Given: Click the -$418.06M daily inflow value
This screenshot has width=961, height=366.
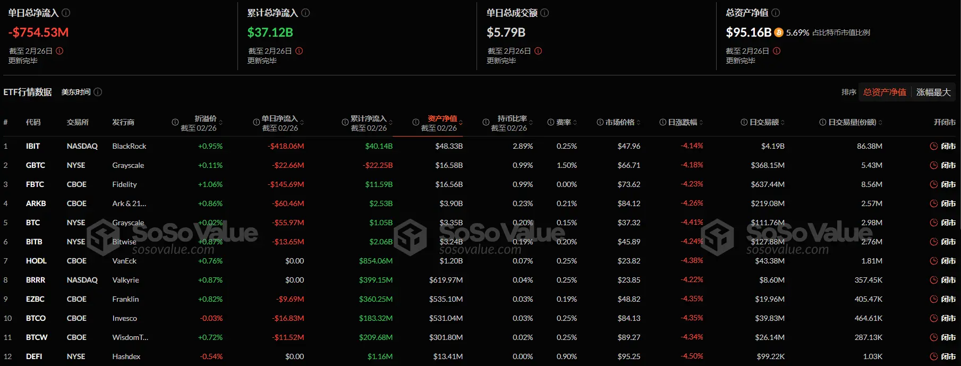Looking at the screenshot, I should 286,146.
